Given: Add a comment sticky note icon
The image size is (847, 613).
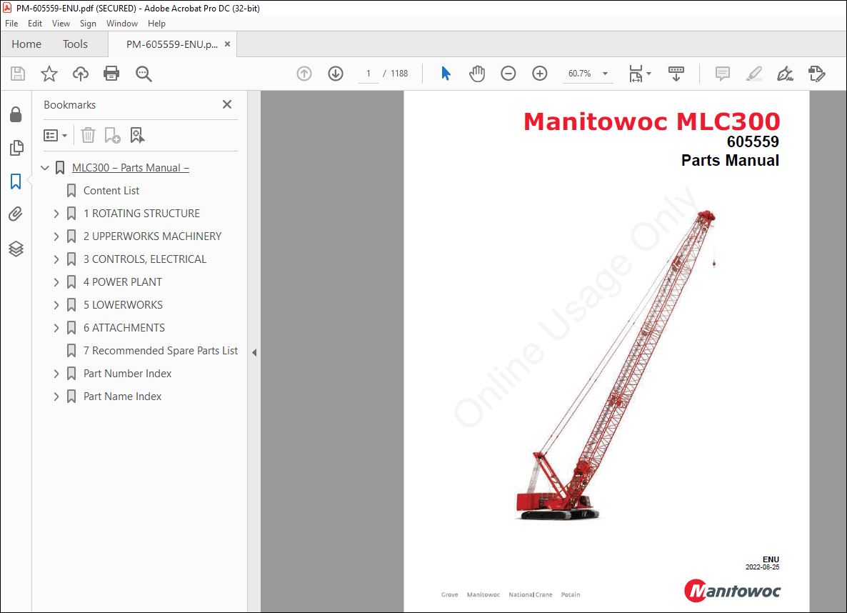Looking at the screenshot, I should point(722,74).
